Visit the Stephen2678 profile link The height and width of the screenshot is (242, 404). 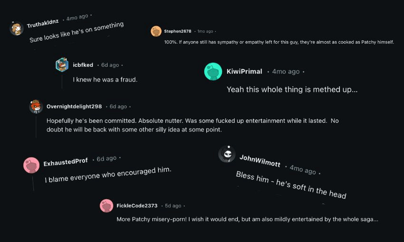click(x=178, y=31)
